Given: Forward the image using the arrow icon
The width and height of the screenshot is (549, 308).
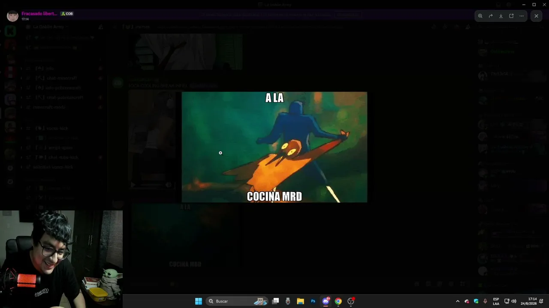Looking at the screenshot, I should (491, 16).
